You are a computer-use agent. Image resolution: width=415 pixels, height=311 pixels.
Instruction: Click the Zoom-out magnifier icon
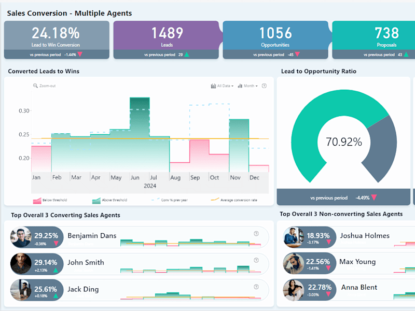click(35, 86)
